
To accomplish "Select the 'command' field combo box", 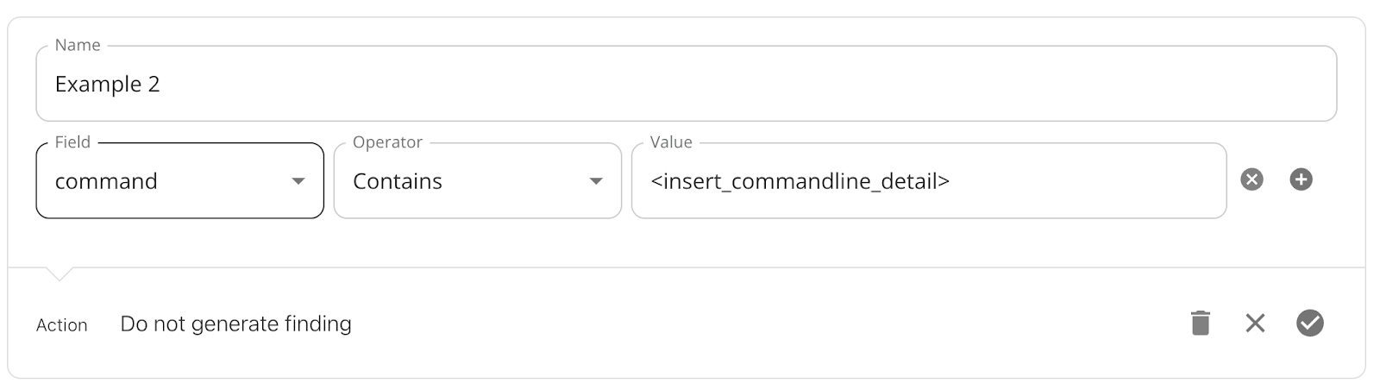I will coord(180,180).
